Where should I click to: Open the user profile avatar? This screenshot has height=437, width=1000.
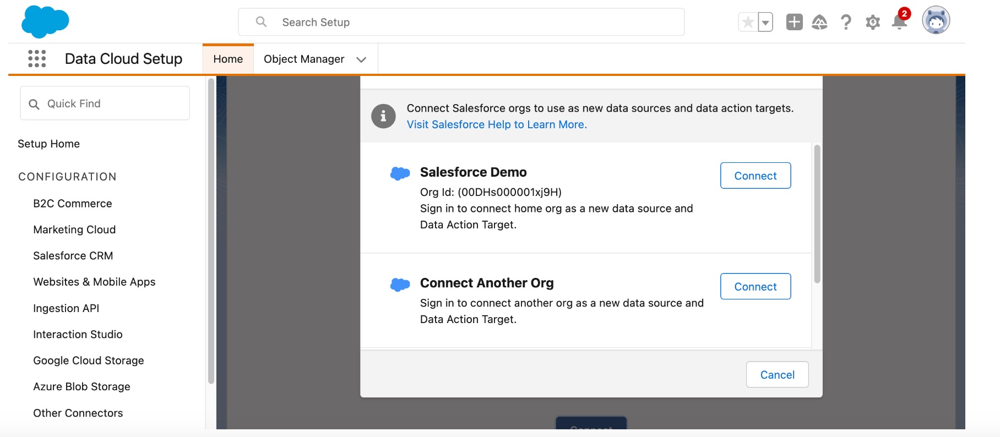936,21
